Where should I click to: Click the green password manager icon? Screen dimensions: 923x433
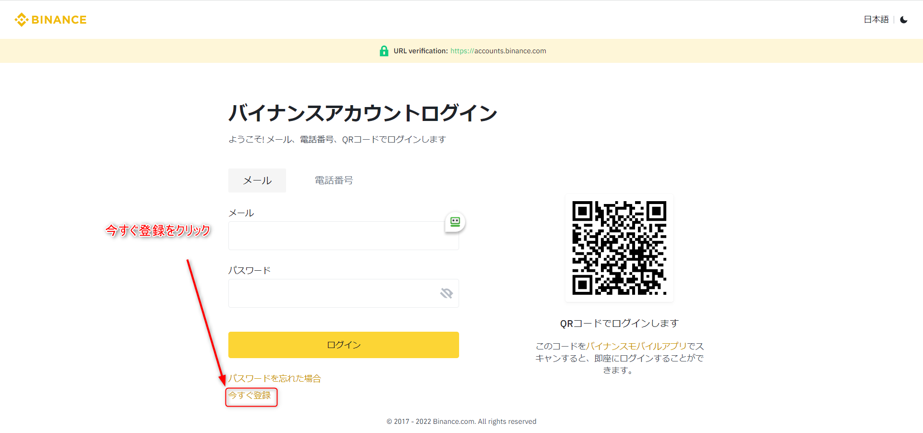455,222
